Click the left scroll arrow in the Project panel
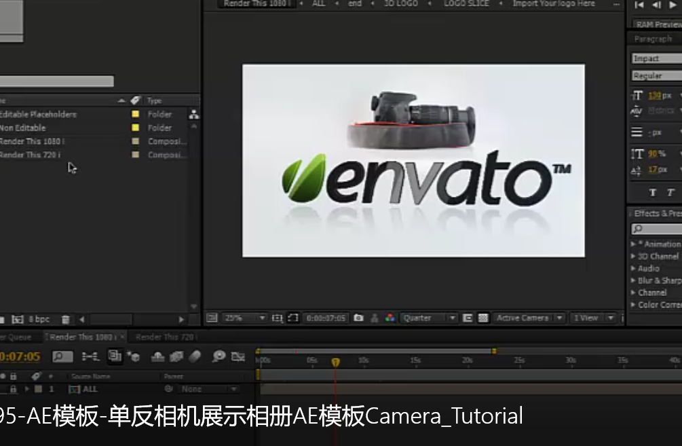 coord(81,319)
